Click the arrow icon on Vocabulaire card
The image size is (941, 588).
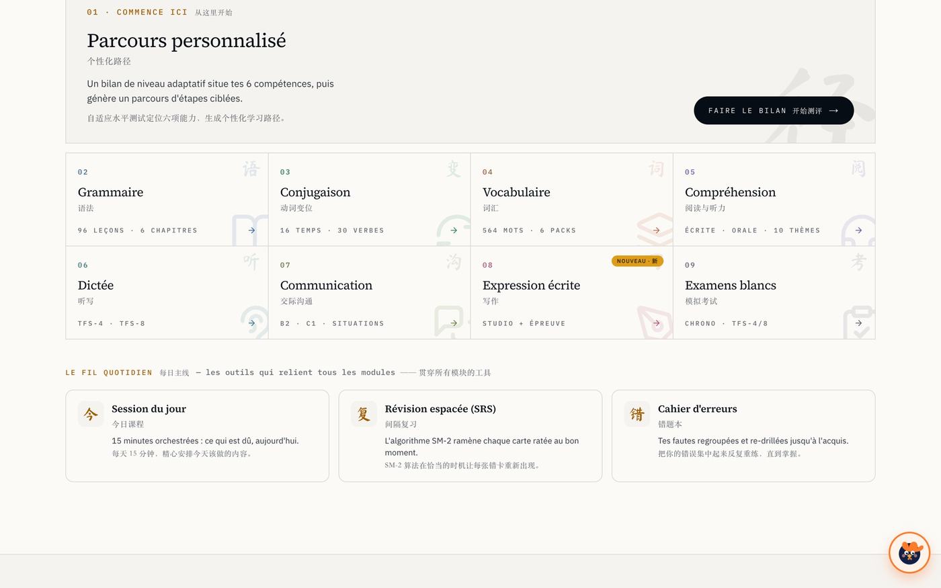656,230
